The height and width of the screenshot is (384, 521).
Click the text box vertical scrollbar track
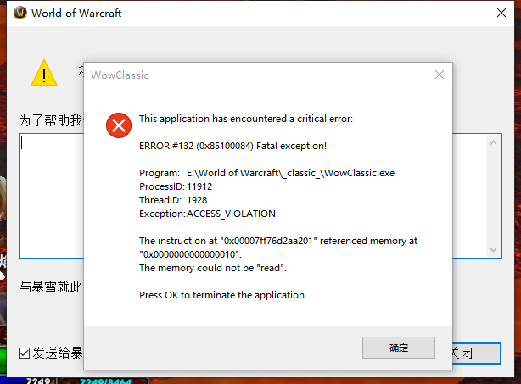coord(495,195)
